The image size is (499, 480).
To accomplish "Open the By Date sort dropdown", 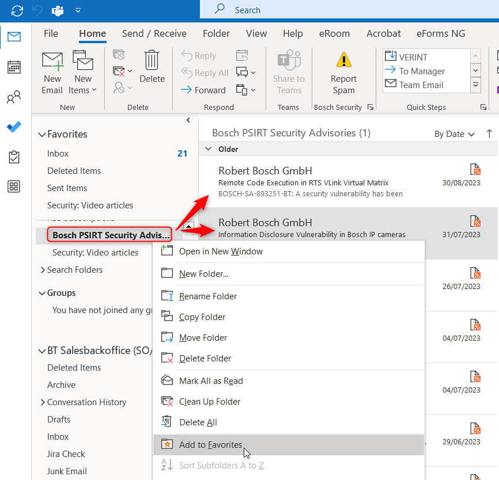I will [x=454, y=134].
